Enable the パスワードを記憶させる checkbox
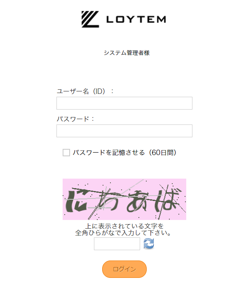Image resolution: width=246 pixels, height=294 pixels. point(66,153)
